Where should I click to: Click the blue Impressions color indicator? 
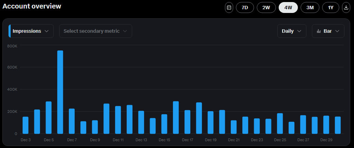(x=10, y=31)
